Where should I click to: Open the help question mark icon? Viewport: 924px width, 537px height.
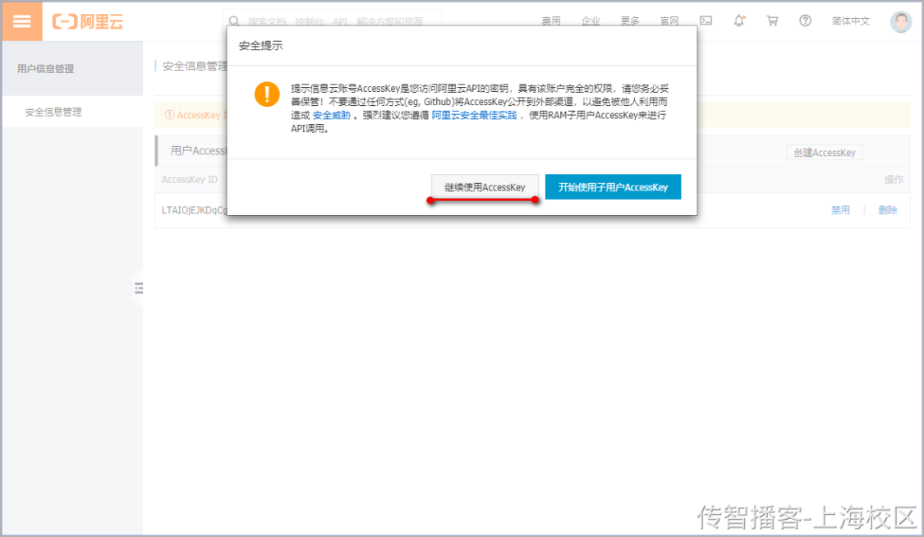tap(805, 21)
